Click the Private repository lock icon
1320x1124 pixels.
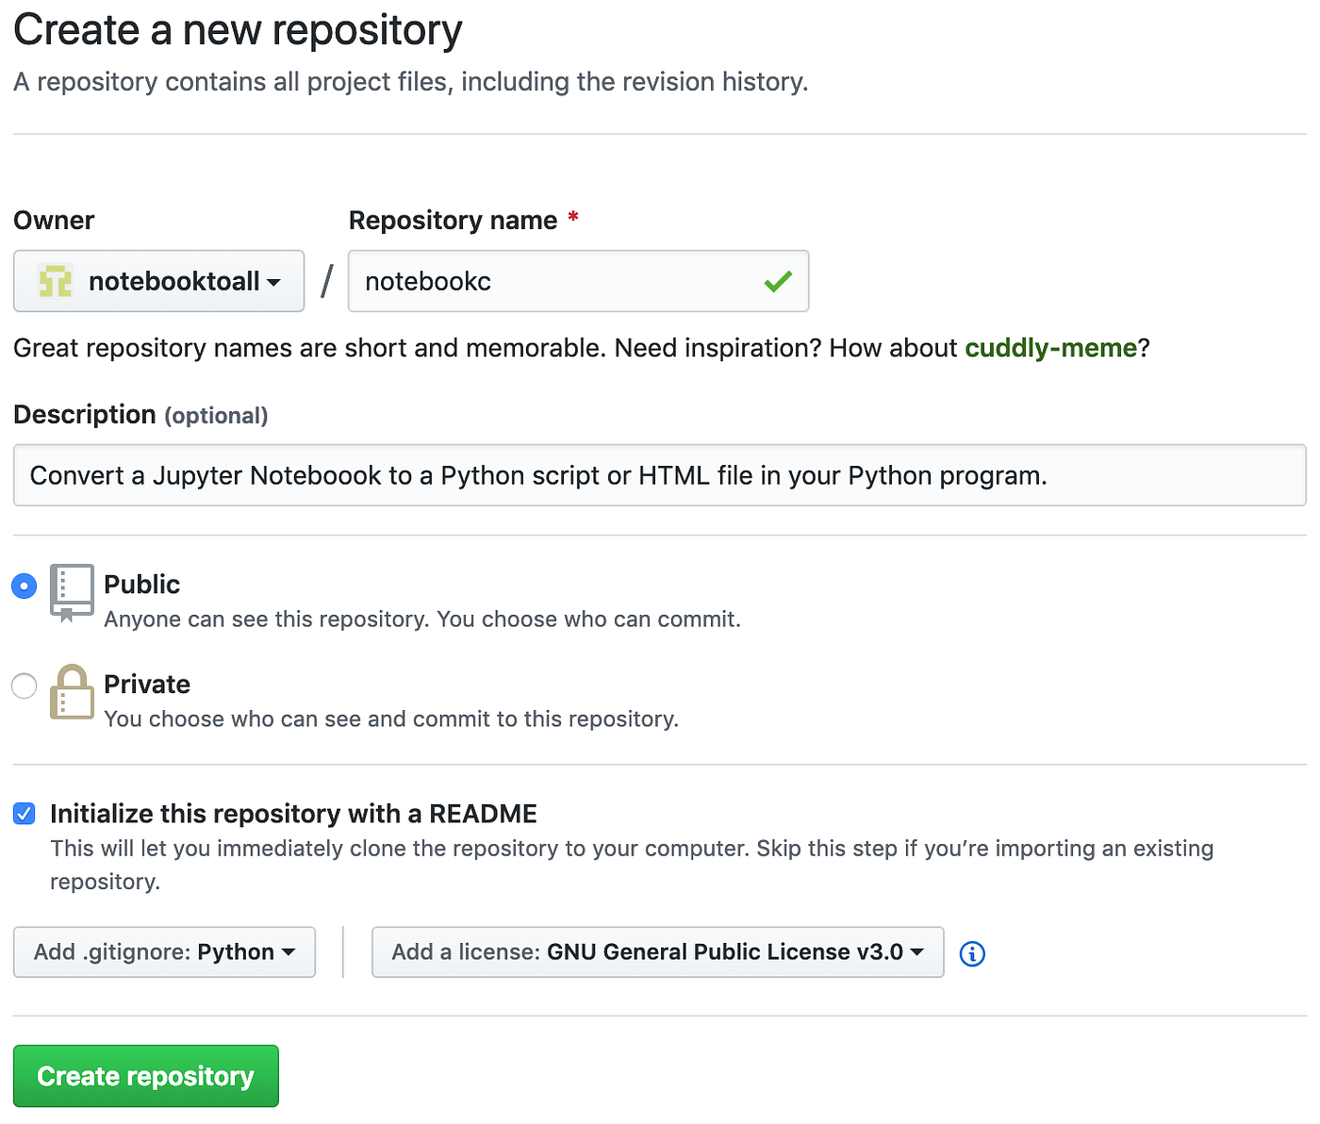click(72, 692)
